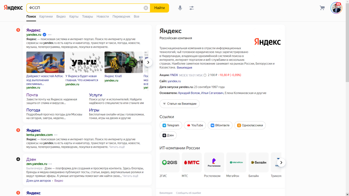This screenshot has width=349, height=196.
Task: Advance IT-companies carousel with arrow
Action: [x=281, y=162]
